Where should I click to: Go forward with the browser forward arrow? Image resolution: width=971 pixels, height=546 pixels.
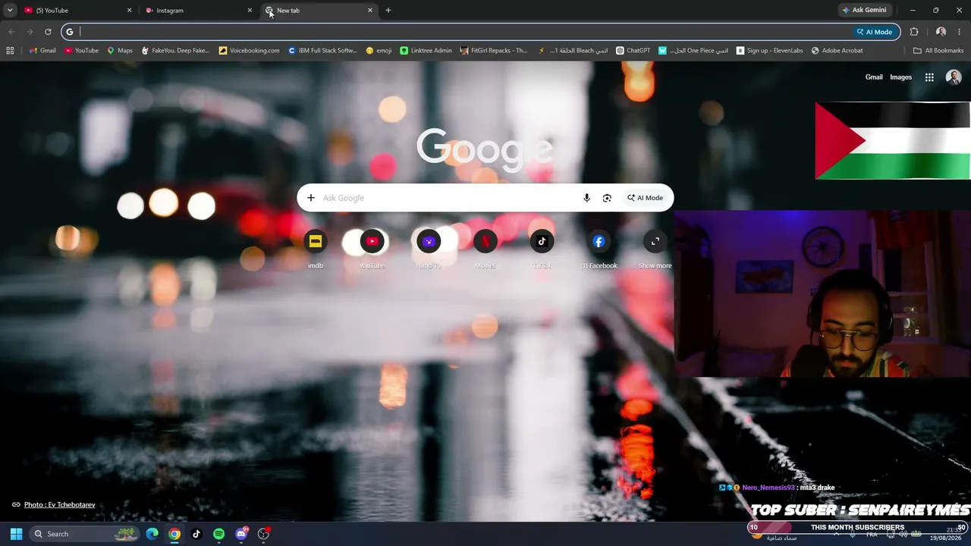[30, 32]
